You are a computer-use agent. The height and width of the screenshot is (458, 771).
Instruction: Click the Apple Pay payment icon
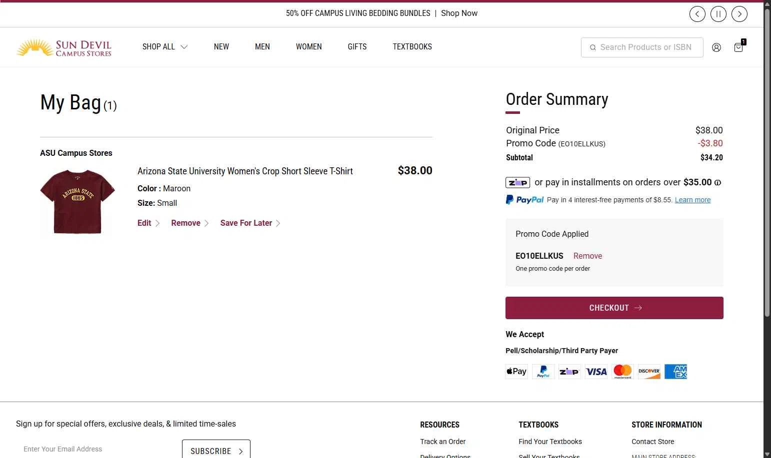click(x=516, y=372)
